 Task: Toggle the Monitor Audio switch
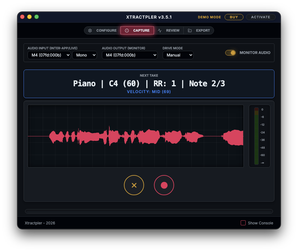coord(230,53)
